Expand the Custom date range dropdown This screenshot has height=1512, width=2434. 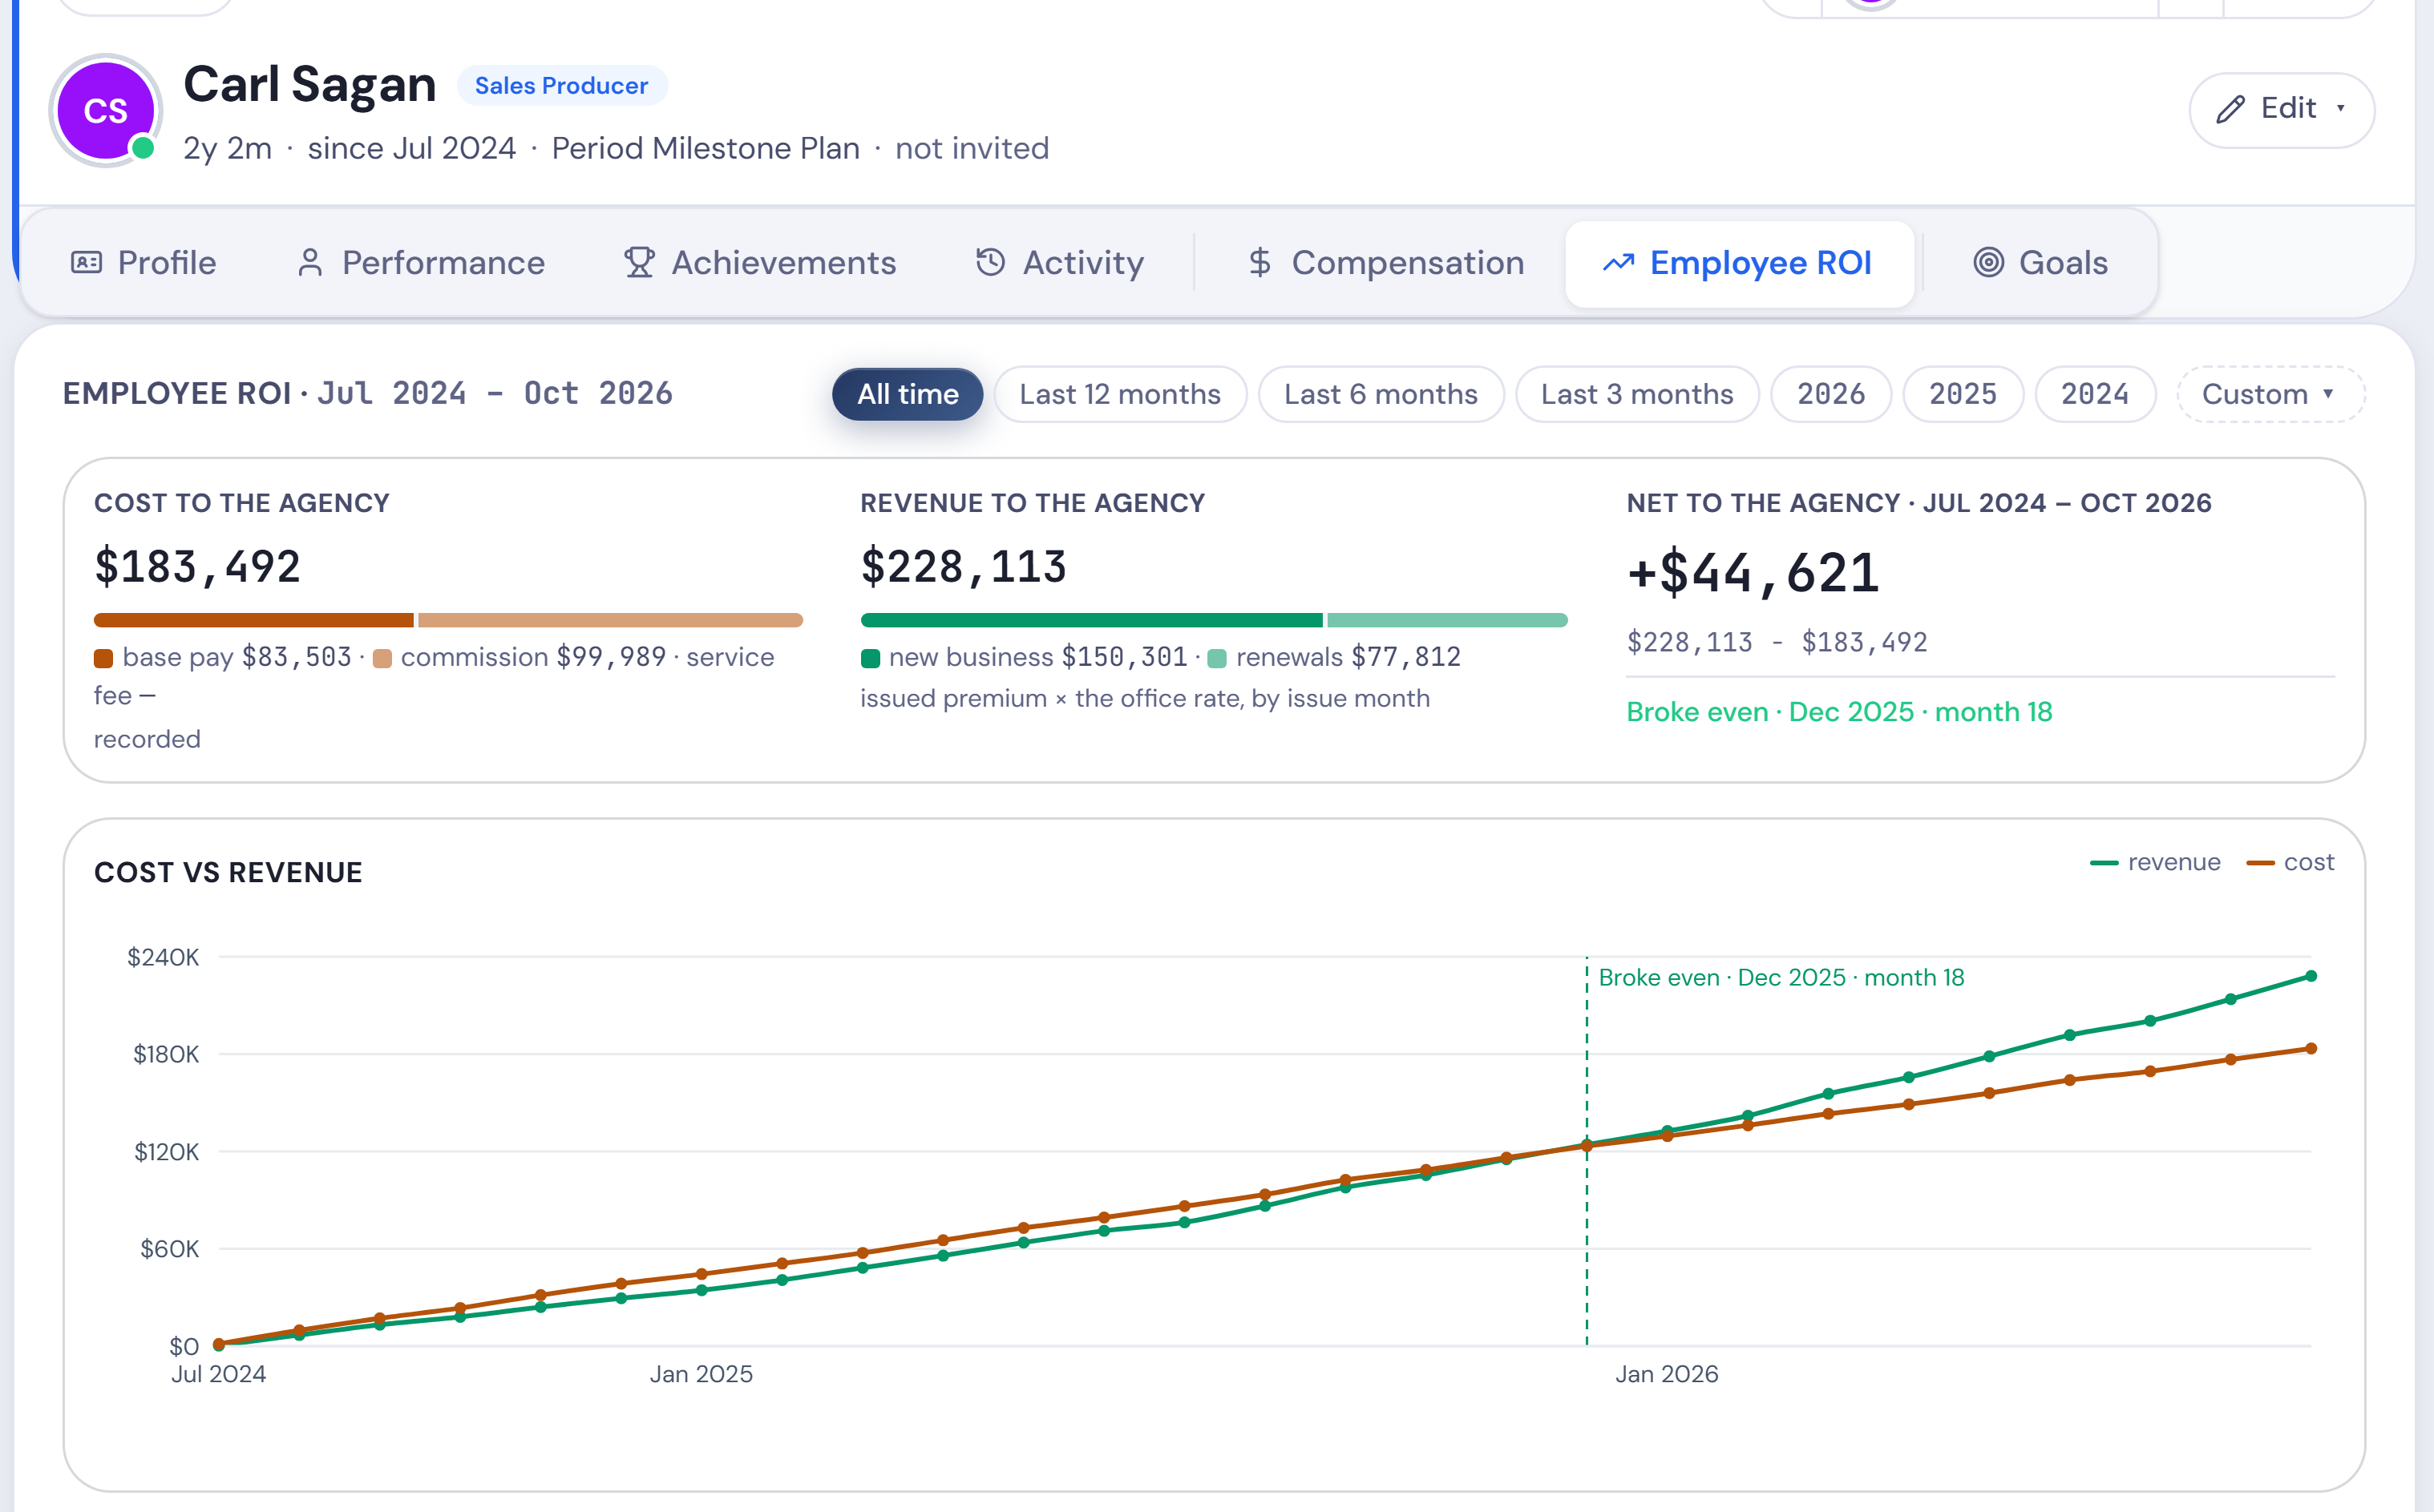pyautogui.click(x=2270, y=394)
